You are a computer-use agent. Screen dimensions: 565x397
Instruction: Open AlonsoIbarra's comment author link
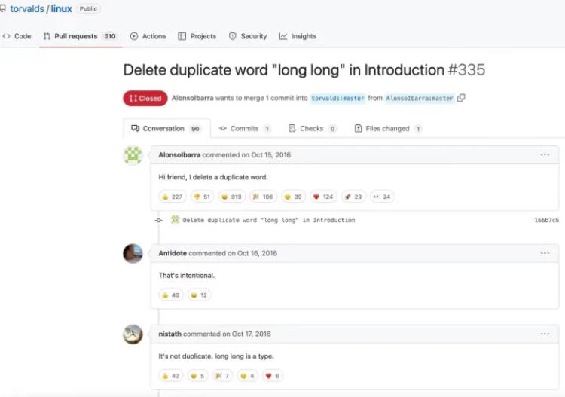179,155
